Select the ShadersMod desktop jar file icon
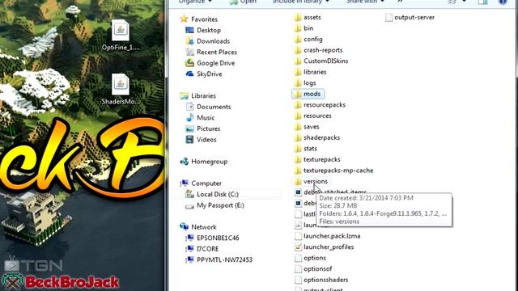Image resolution: width=518 pixels, height=291 pixels. coord(121,89)
